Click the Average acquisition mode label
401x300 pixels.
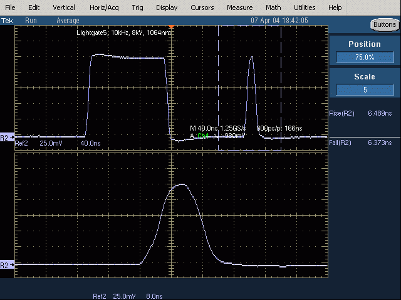pyautogui.click(x=68, y=21)
